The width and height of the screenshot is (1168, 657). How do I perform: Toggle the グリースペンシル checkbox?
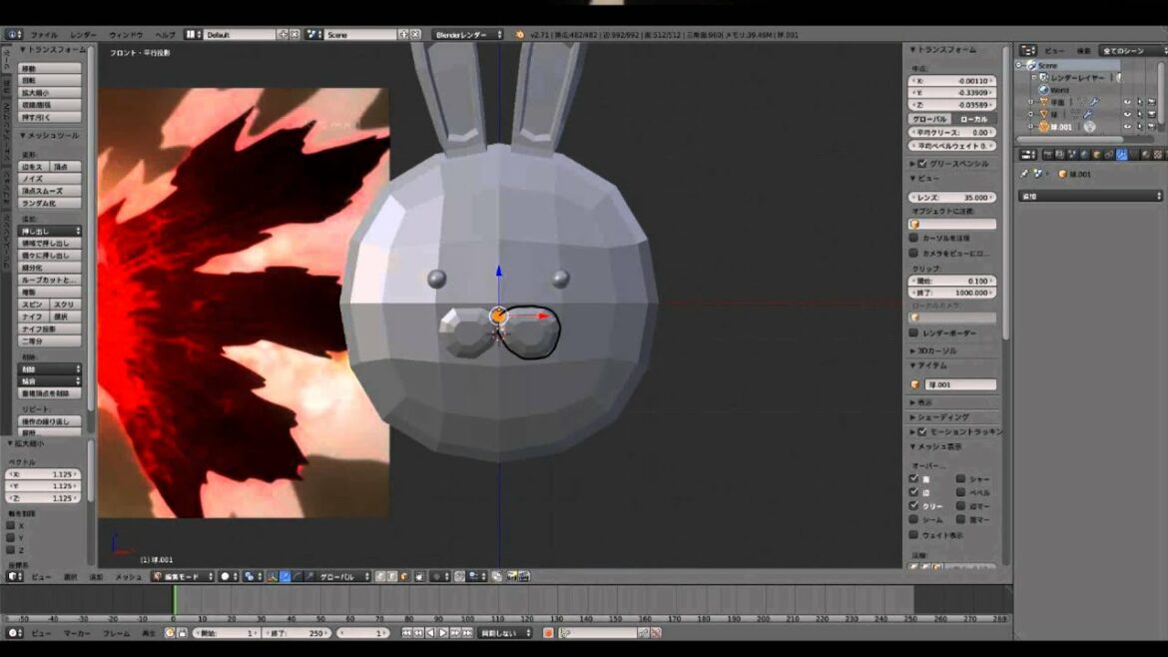pos(922,164)
